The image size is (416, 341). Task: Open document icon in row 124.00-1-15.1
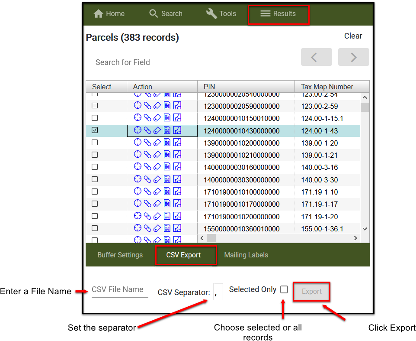167,117
